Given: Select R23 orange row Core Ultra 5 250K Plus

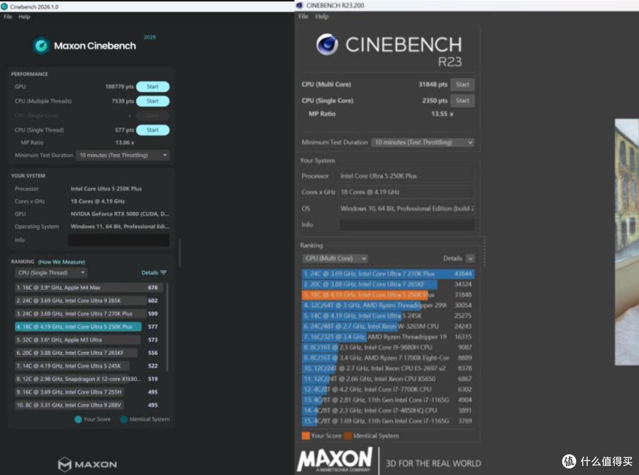Looking at the screenshot, I should [x=388, y=295].
